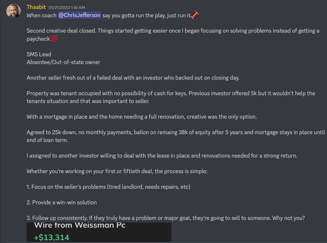Open the Wire from Weissman Pc image
The height and width of the screenshot is (243, 327).
99,232
